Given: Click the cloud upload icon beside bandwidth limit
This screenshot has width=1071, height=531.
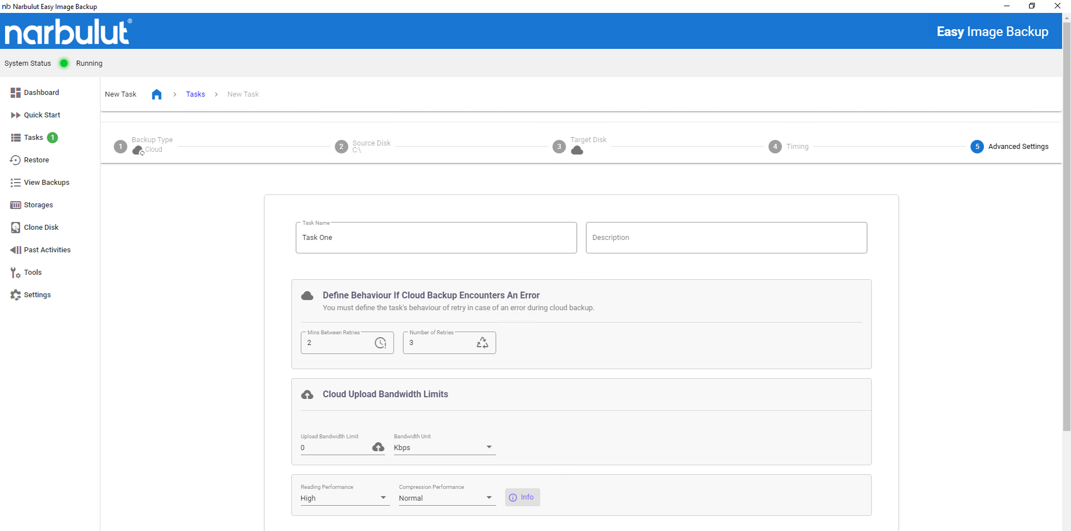Looking at the screenshot, I should coord(378,447).
